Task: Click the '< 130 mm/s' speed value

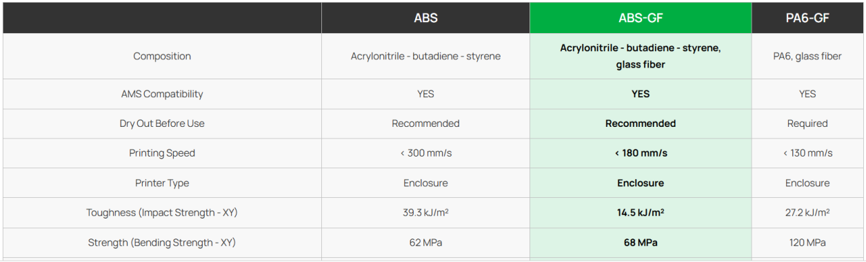Action: [x=807, y=153]
